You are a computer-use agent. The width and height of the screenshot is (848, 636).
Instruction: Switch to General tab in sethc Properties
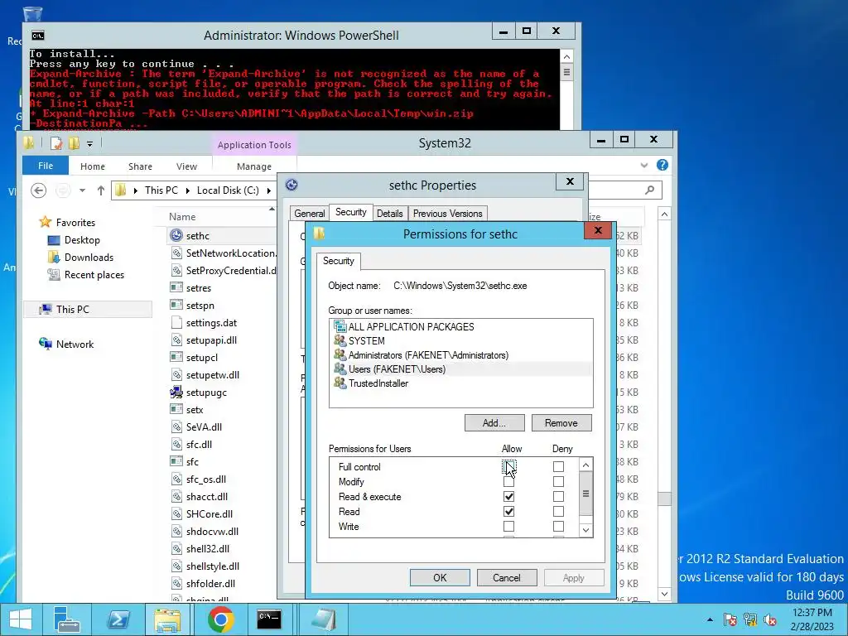pos(310,214)
